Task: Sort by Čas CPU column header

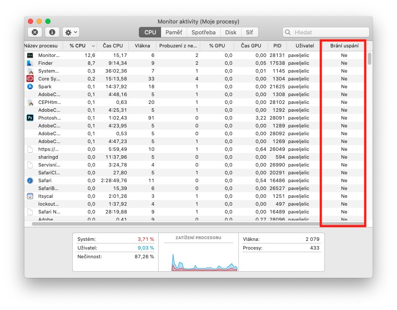Action: [113, 46]
